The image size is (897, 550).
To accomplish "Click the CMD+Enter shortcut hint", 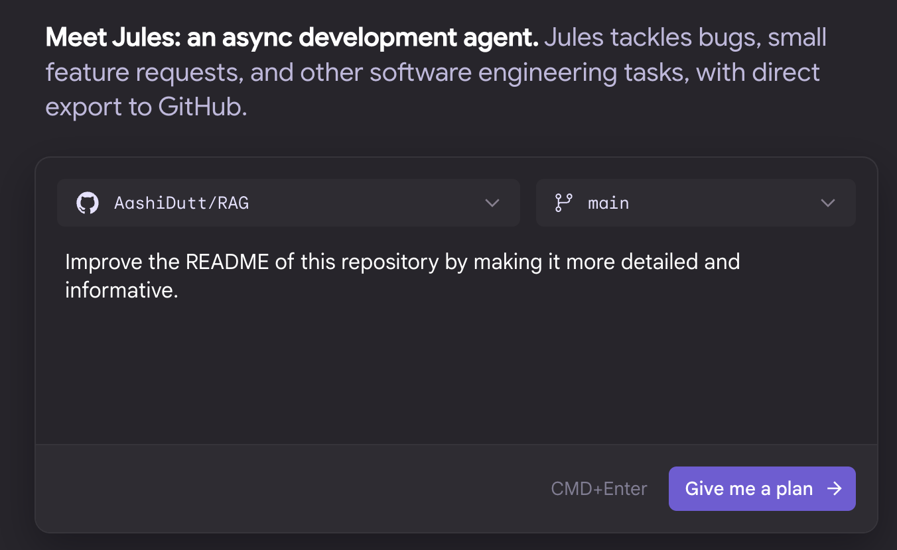I will [599, 489].
